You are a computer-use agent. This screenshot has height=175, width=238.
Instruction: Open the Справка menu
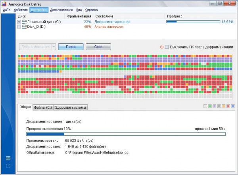point(91,10)
